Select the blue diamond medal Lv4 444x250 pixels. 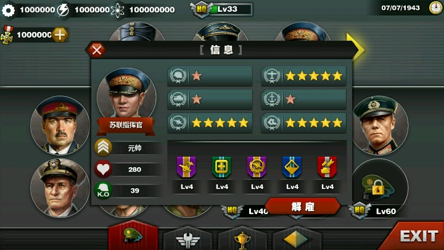[x=292, y=167]
